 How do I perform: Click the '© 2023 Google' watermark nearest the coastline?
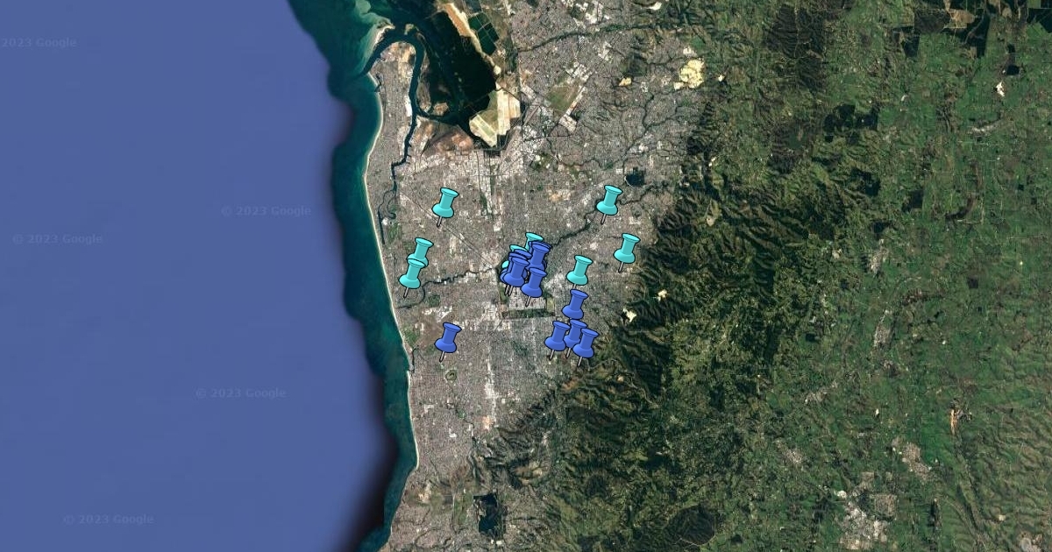click(266, 211)
